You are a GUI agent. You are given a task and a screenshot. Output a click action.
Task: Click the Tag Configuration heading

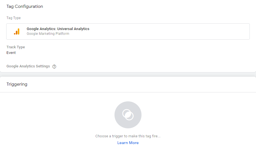[x=25, y=6]
